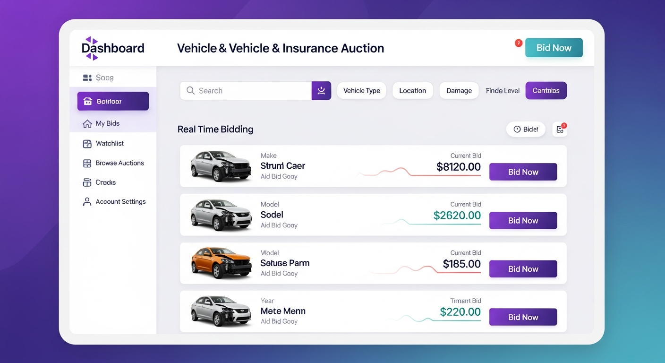Click the Account Settings person icon
This screenshot has height=363, width=665.
tap(87, 202)
